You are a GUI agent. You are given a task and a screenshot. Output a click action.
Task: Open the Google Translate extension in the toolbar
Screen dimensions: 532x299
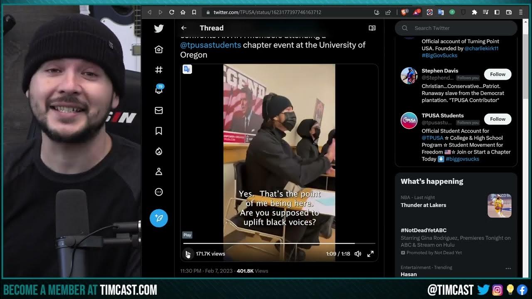click(441, 12)
